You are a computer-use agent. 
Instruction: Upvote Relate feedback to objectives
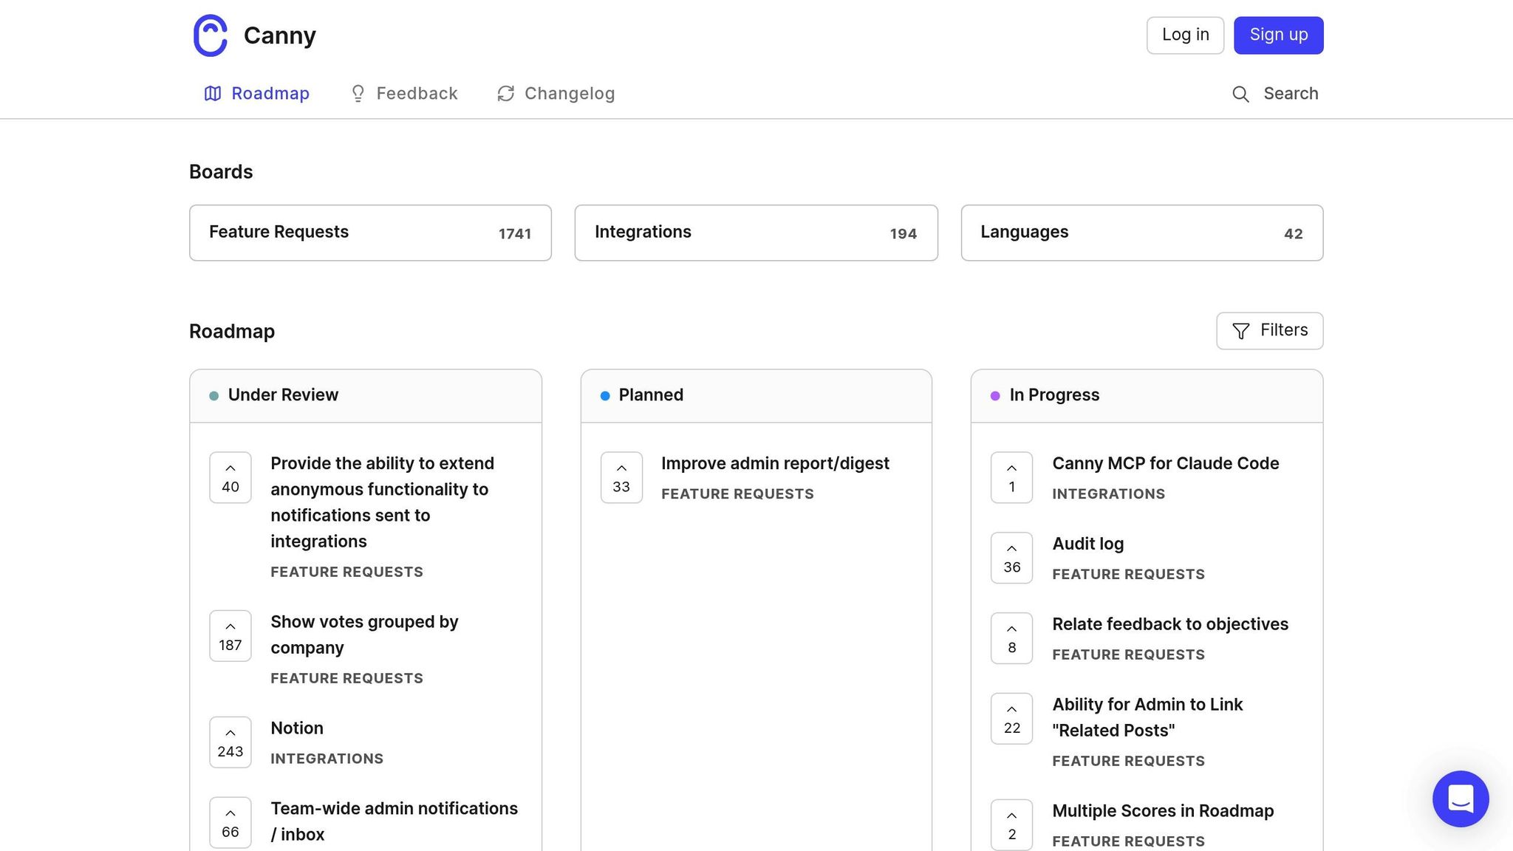coord(1011,638)
